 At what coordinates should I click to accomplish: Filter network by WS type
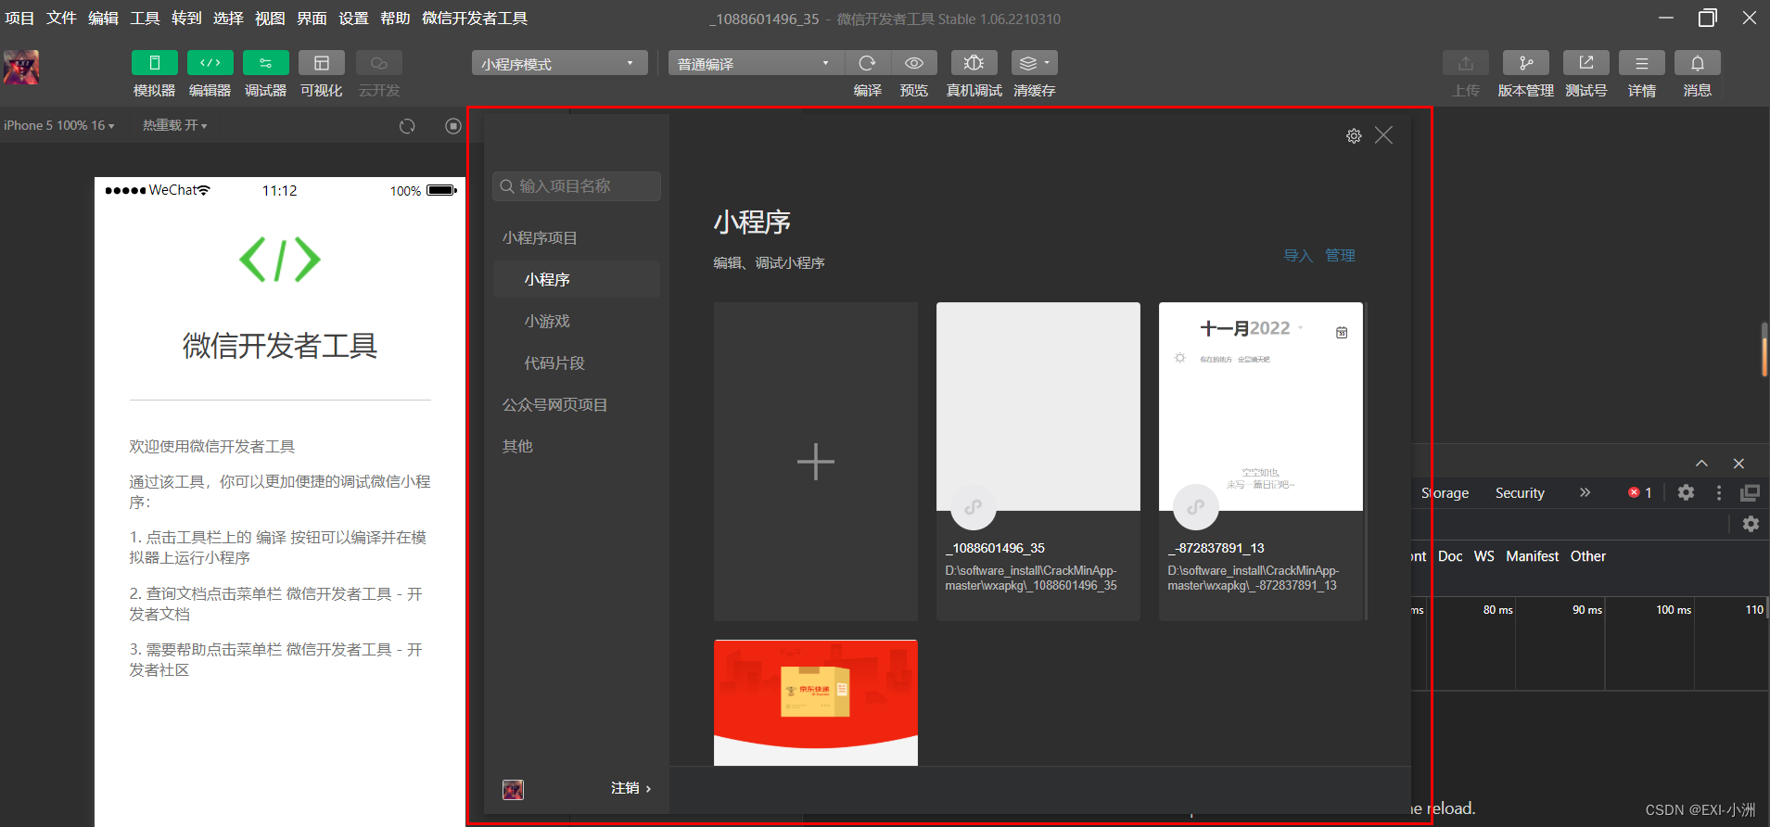pyautogui.click(x=1483, y=556)
